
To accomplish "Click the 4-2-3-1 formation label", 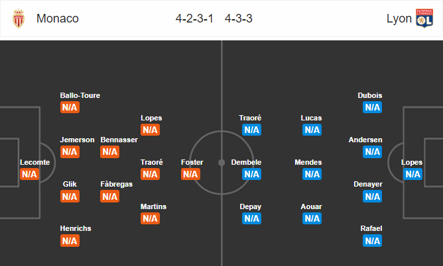I will pyautogui.click(x=194, y=19).
